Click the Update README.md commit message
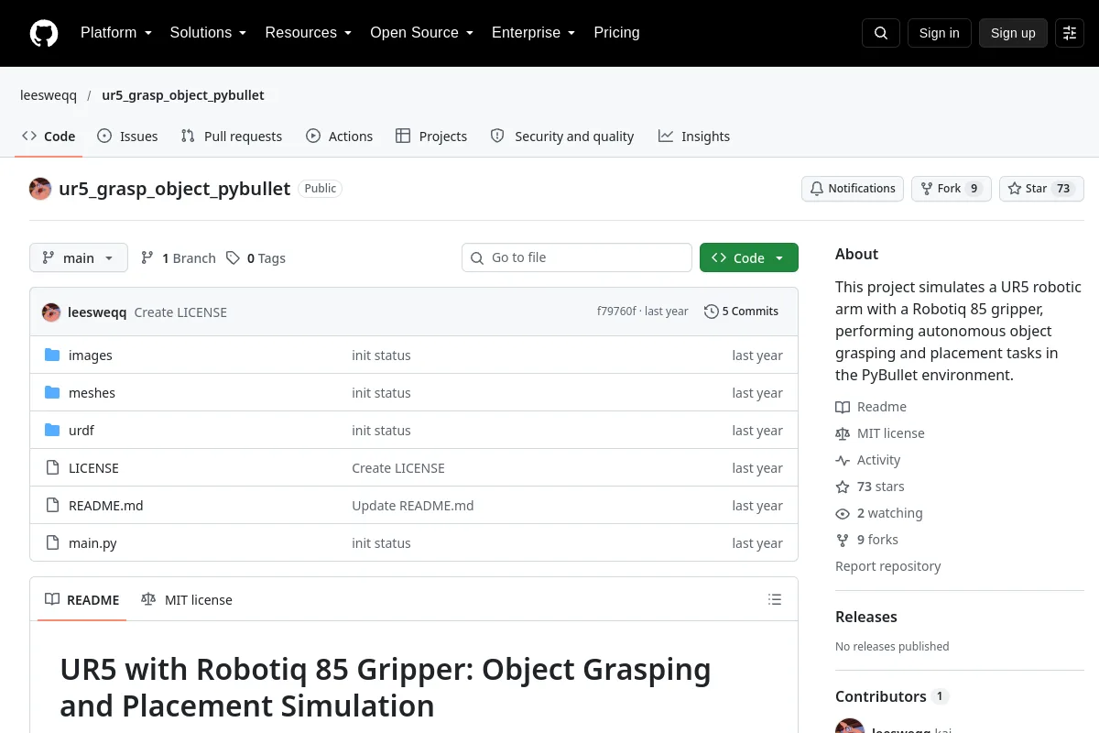 point(413,506)
